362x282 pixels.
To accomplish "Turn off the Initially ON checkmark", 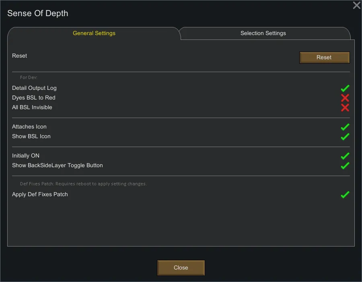I will tap(345, 156).
